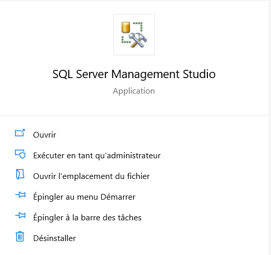Choose Épingler au menu Démarrer
This screenshot has width=271, height=255.
84,197
